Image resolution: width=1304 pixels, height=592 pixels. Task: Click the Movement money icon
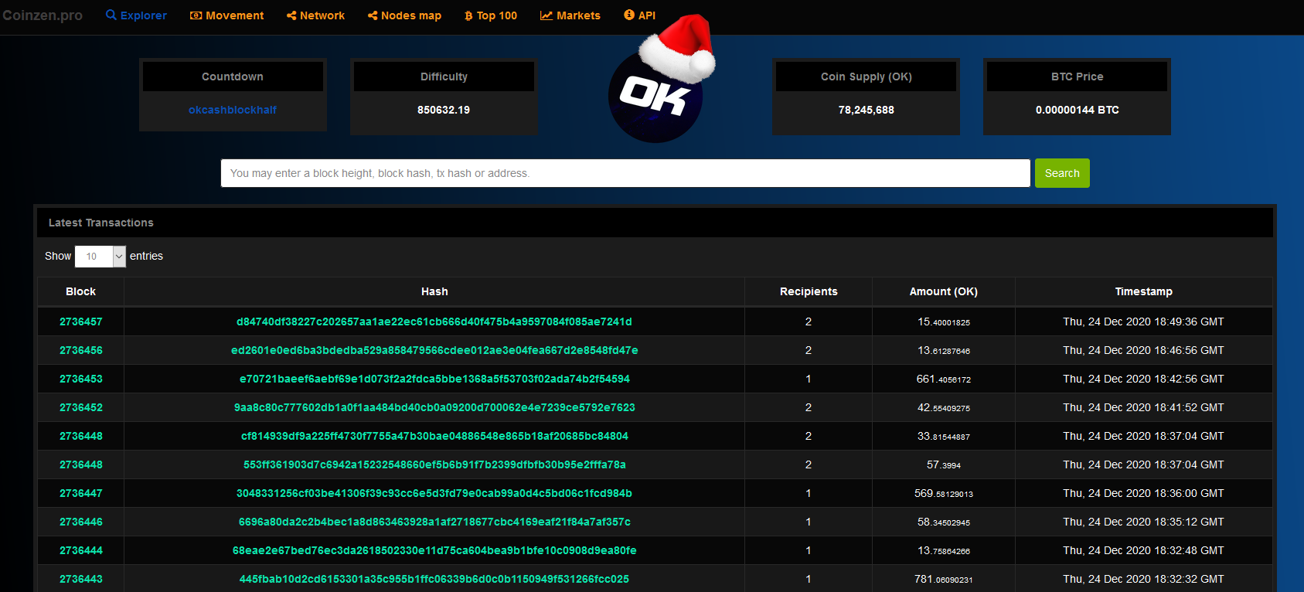196,15
